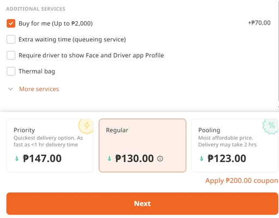The image size is (279, 218).
Task: Click the orange Next button
Action: point(142,204)
